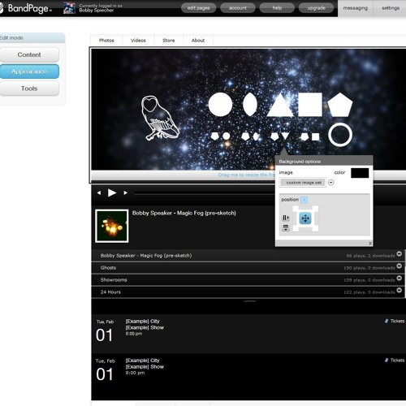
Task: Select horizontal tiling position icon
Action: (286, 218)
